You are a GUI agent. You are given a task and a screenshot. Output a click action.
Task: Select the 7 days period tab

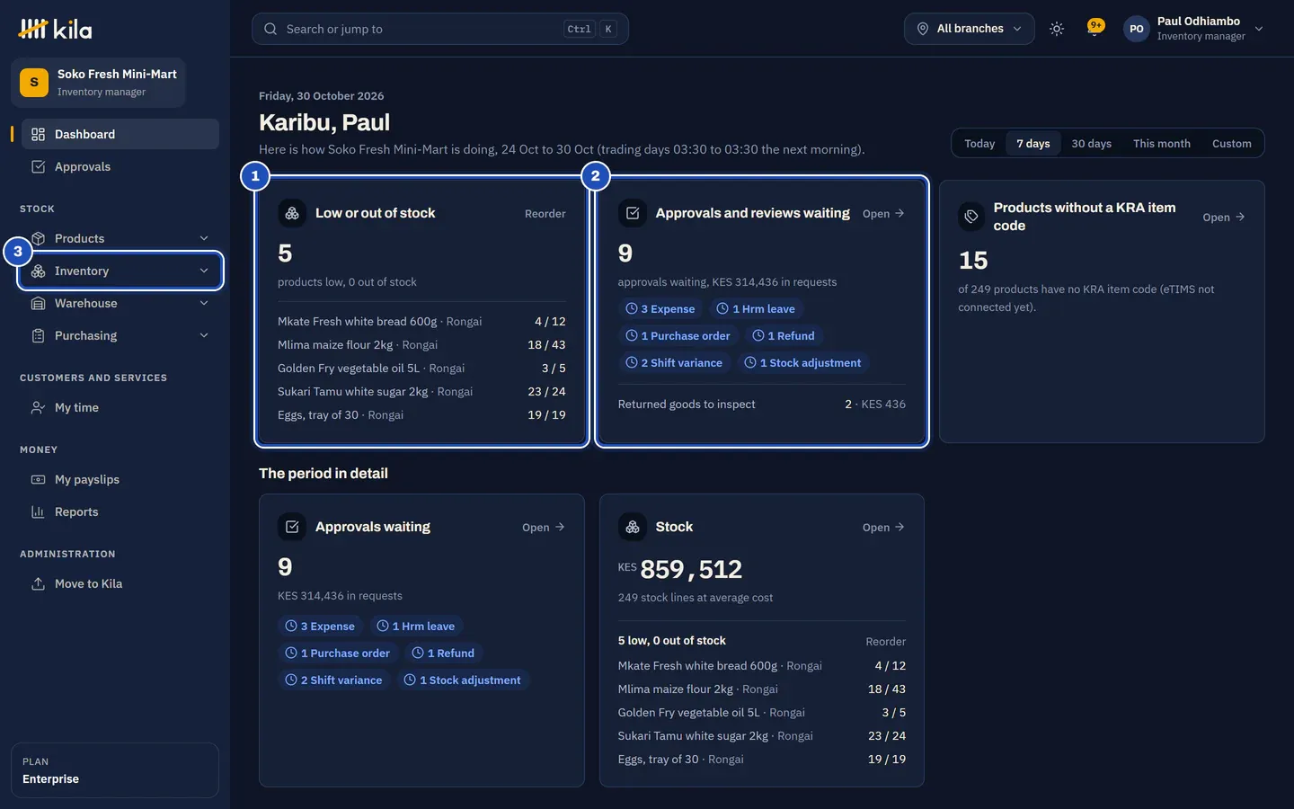[1033, 144]
